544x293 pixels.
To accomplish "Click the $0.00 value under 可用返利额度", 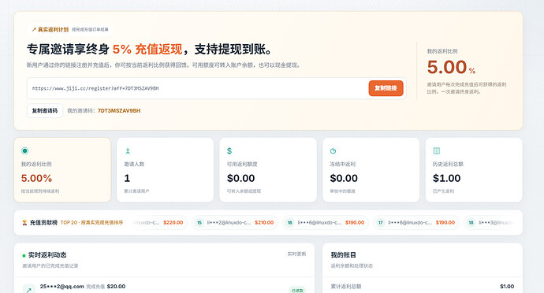I will click(x=240, y=178).
